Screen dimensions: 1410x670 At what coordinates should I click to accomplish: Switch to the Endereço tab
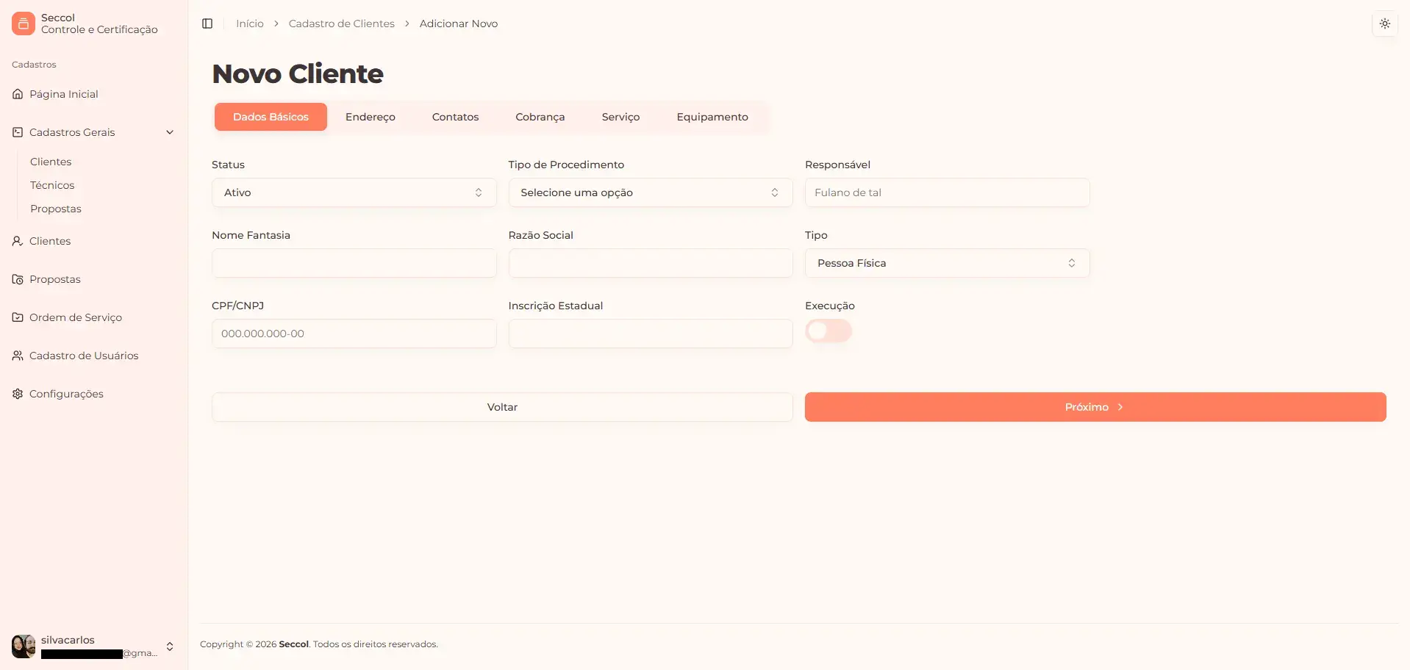371,116
